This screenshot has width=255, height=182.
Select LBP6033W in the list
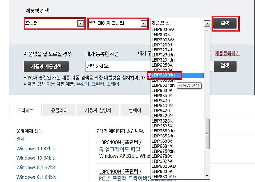(177, 40)
